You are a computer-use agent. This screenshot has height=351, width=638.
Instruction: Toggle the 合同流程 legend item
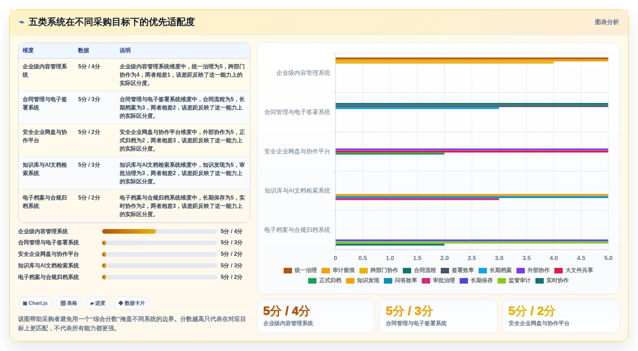[x=419, y=270]
